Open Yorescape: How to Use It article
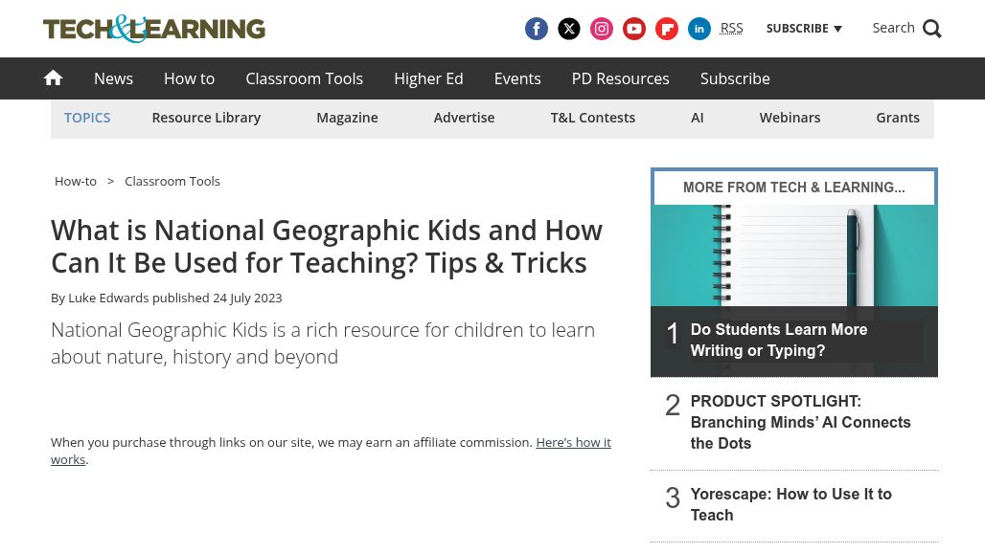 click(x=790, y=504)
